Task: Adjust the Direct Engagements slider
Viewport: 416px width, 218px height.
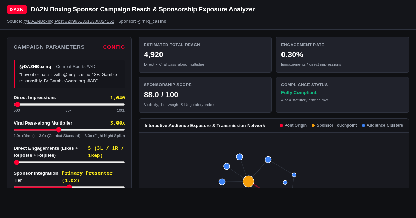Action: point(69,162)
